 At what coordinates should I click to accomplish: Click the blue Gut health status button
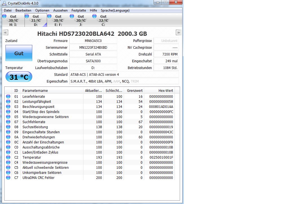pyautogui.click(x=19, y=53)
